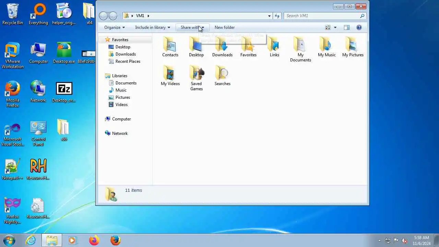Select the Searches folder icon

222,75
